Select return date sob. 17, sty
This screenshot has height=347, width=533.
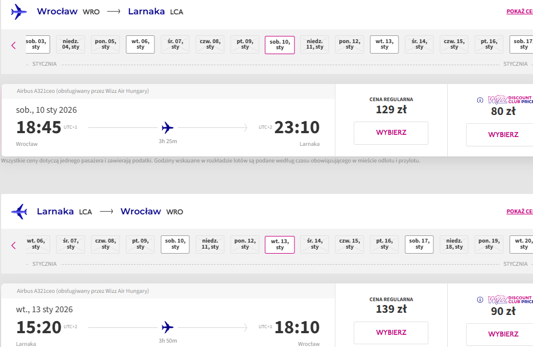pyautogui.click(x=419, y=244)
